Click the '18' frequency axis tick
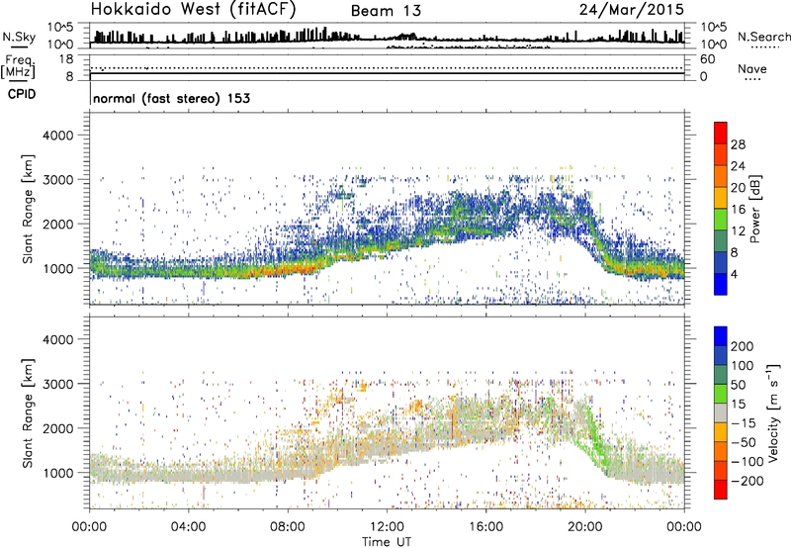Screen dimensions: 791x548 (66, 59)
